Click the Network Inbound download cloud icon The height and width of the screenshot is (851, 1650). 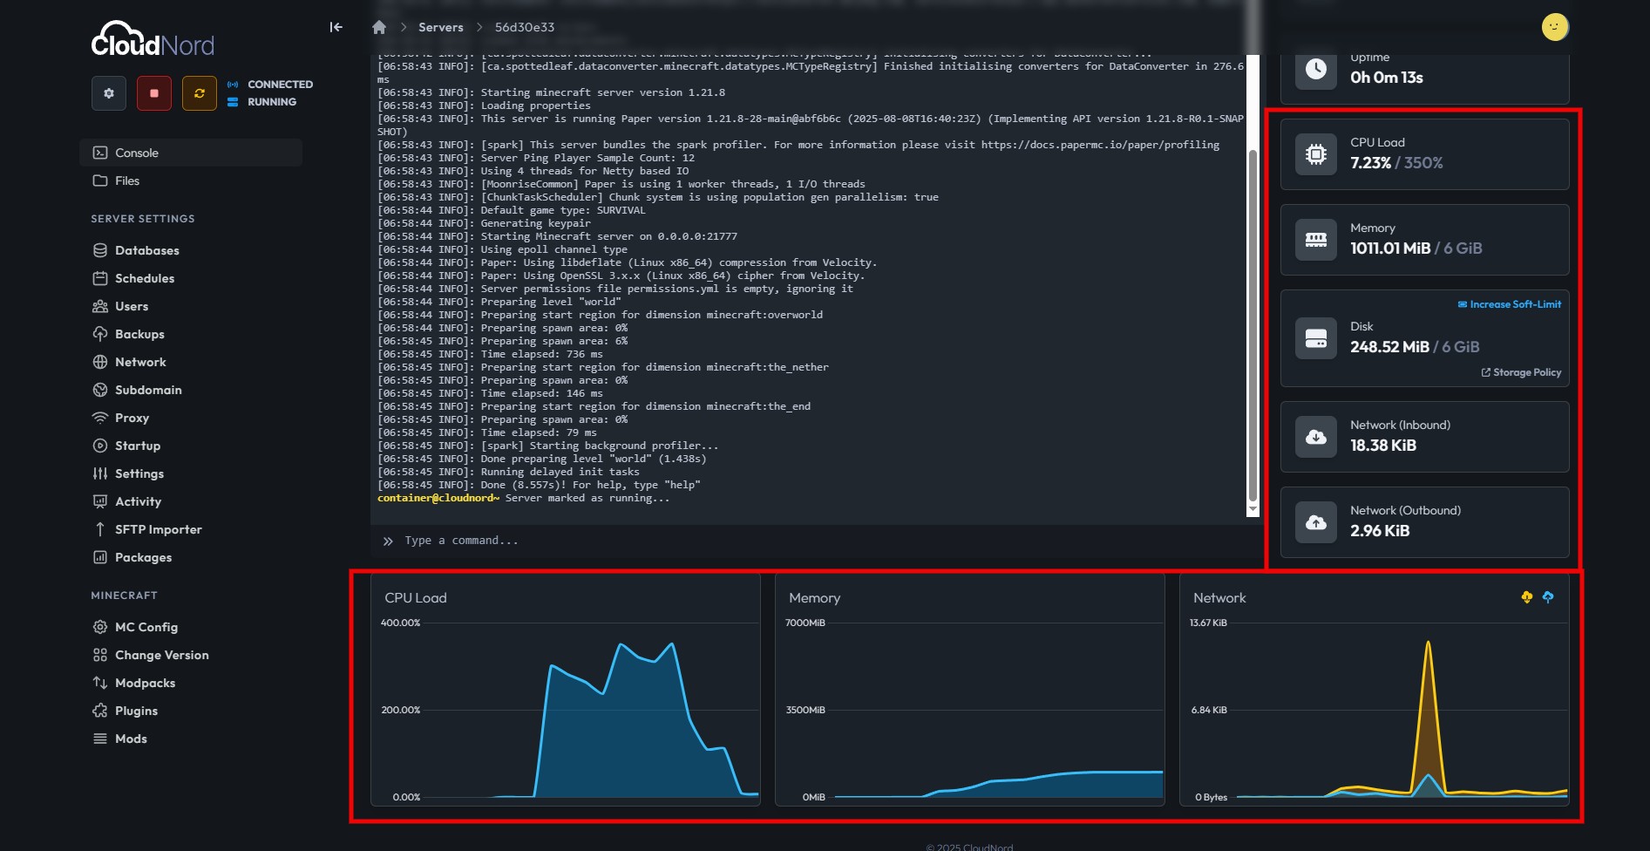coord(1316,437)
